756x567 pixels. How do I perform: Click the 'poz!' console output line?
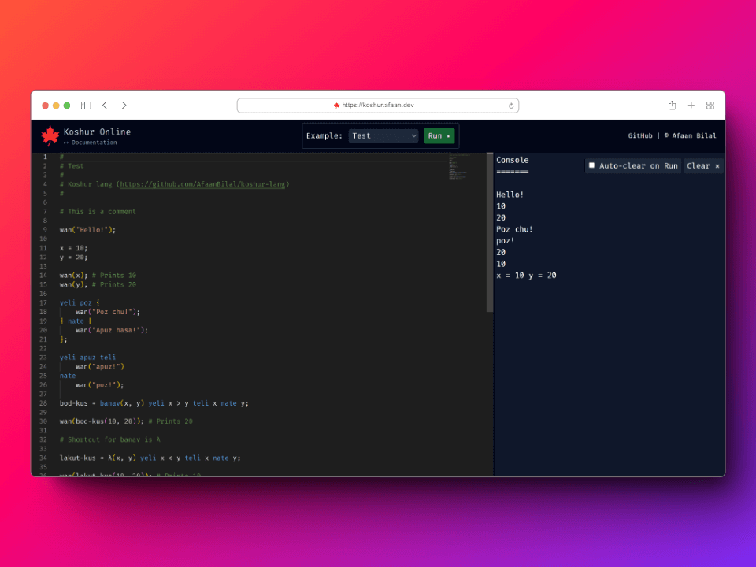click(506, 241)
